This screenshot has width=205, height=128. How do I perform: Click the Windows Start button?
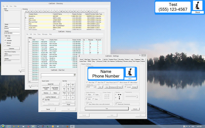pos(3,126)
